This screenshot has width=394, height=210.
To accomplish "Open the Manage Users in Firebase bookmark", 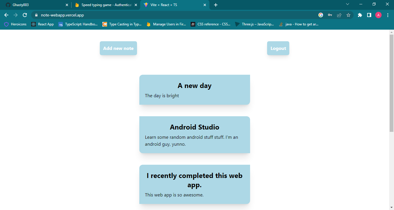I will point(166,24).
